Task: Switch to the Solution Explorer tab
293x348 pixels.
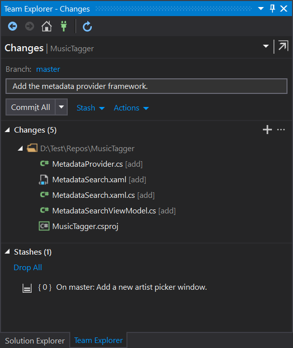Action: tap(35, 340)
